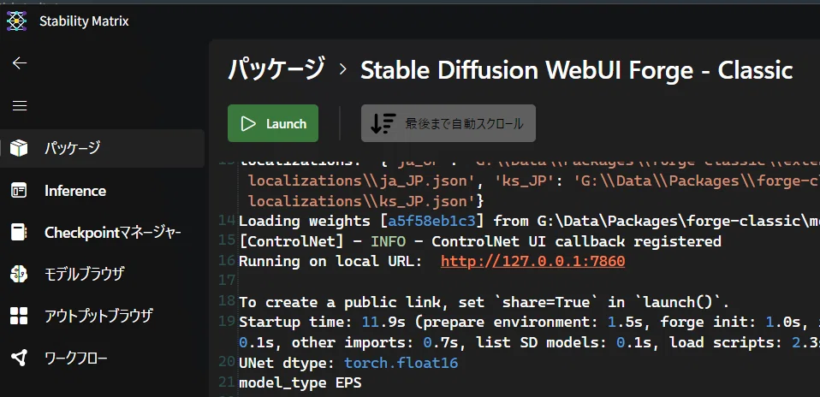The height and width of the screenshot is (397, 820).
Task: Click the 'Loading weights' log text
Action: (308, 221)
